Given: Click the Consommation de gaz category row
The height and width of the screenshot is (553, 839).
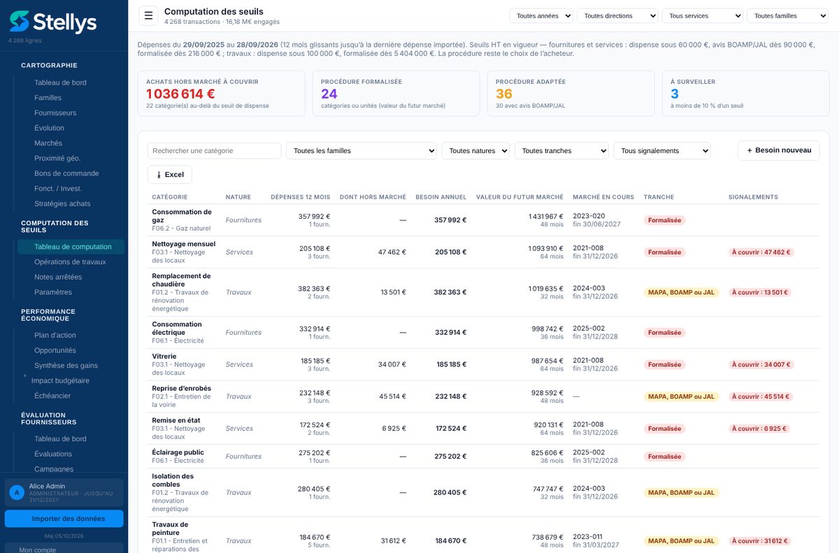Looking at the screenshot, I should (x=482, y=220).
